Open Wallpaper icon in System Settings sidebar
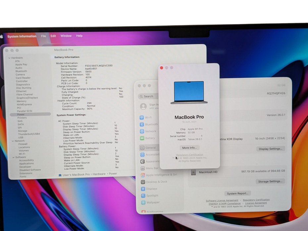Screen dimensions: 308x231 click(143, 202)
